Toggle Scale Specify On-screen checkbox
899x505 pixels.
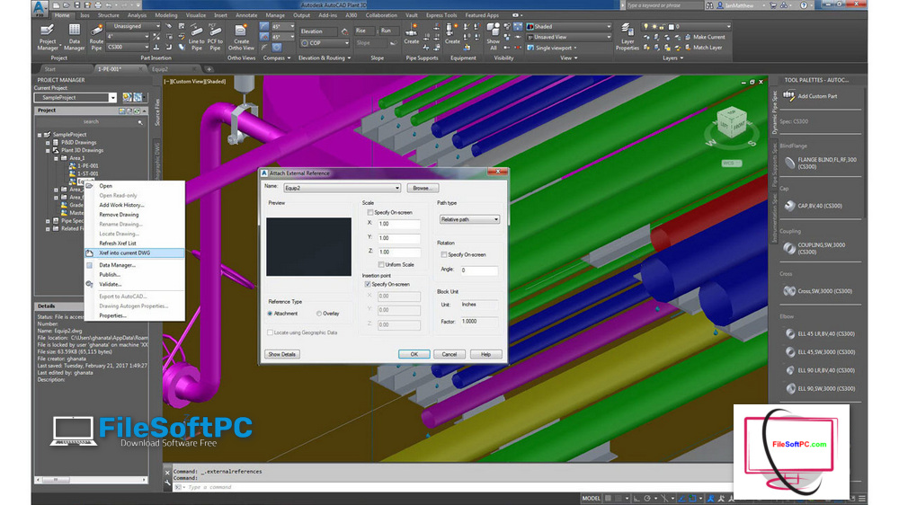370,212
